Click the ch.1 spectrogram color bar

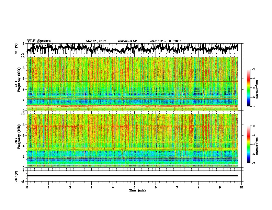249,88
